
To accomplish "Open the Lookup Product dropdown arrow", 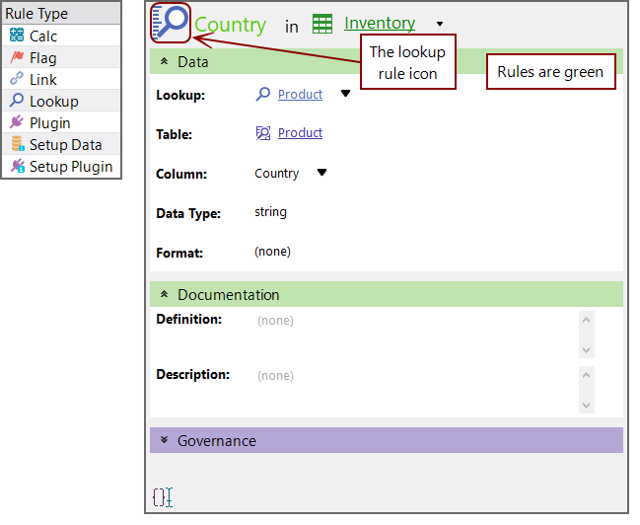I will coord(346,94).
